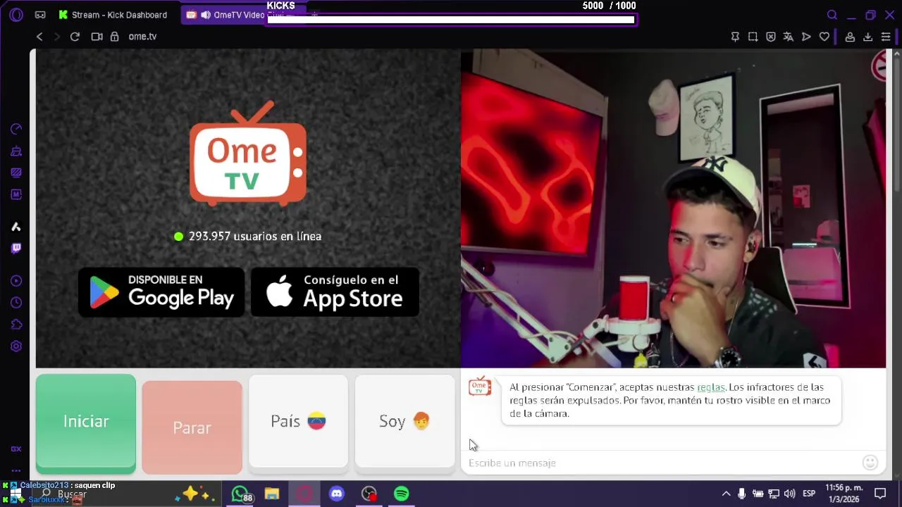Open the downloads icon
The width and height of the screenshot is (902, 507).
[x=867, y=37]
